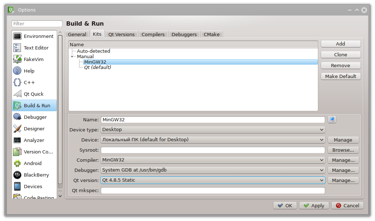Open FakeVim settings in sidebar
This screenshot has height=221, width=375.
coord(34,59)
